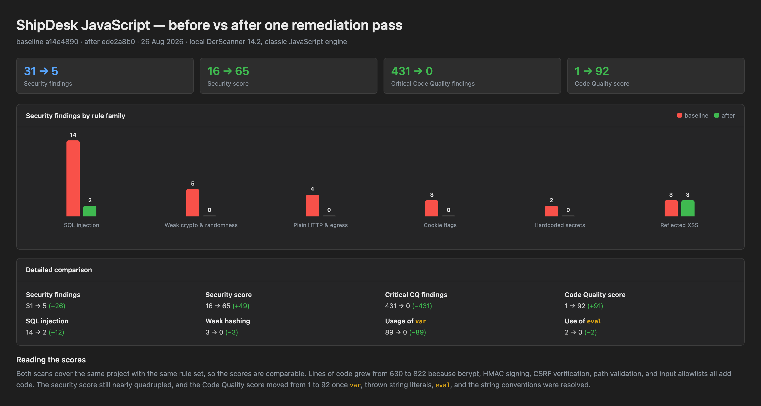761x406 pixels.
Task: Click the 'Both scans cover the same project' paragraph
Action: coord(373,379)
